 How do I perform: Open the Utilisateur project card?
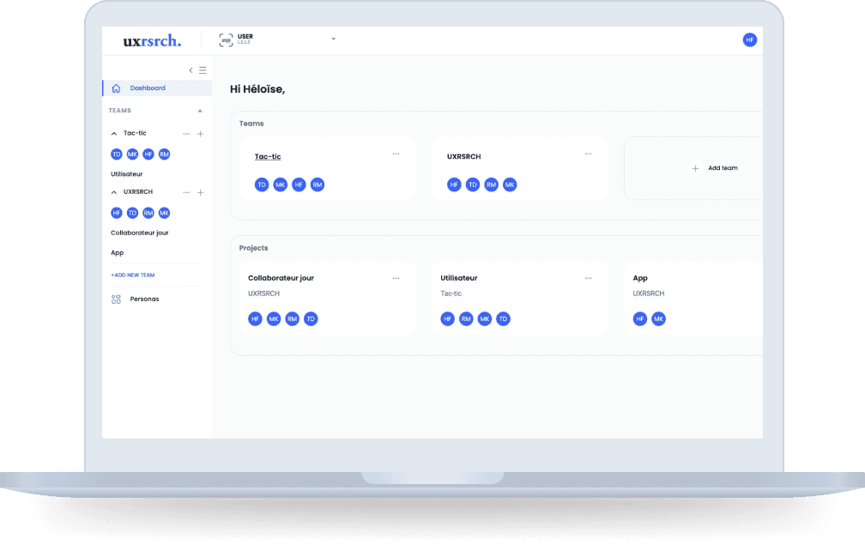(458, 277)
